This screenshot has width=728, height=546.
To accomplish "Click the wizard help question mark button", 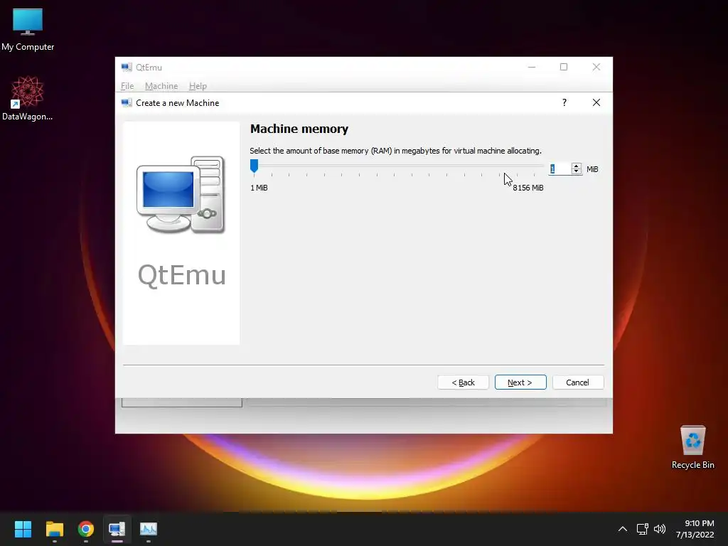I will tap(564, 102).
